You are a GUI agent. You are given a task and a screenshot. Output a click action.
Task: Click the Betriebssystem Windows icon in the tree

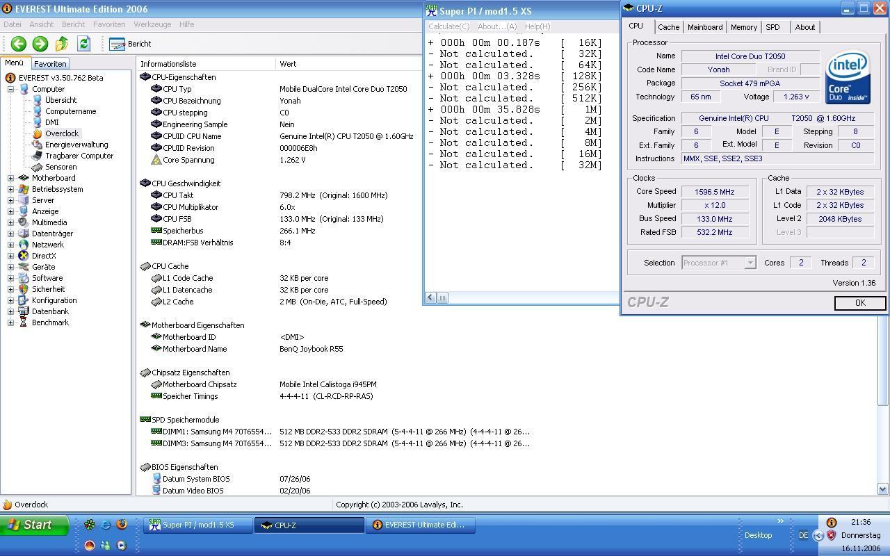pyautogui.click(x=24, y=189)
